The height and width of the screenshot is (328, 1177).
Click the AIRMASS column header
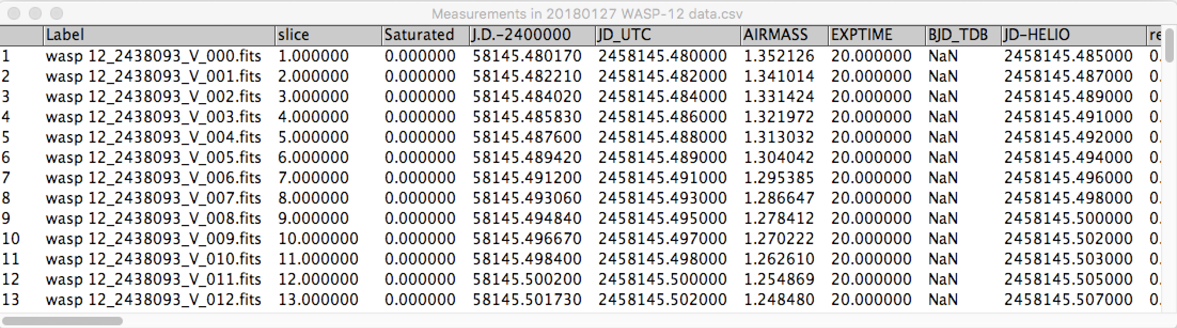pyautogui.click(x=783, y=35)
